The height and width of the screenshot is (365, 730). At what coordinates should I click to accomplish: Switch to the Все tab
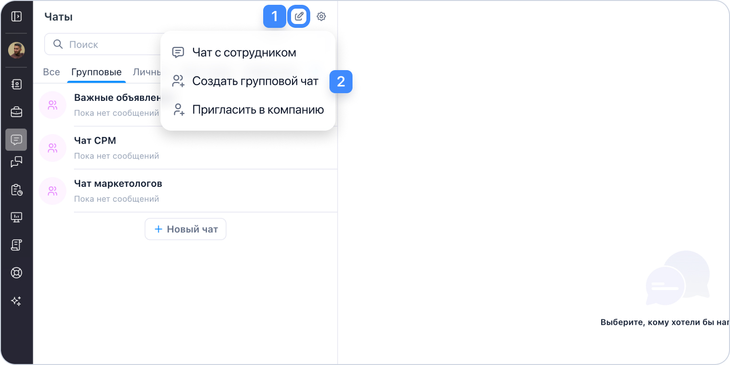pyautogui.click(x=51, y=73)
